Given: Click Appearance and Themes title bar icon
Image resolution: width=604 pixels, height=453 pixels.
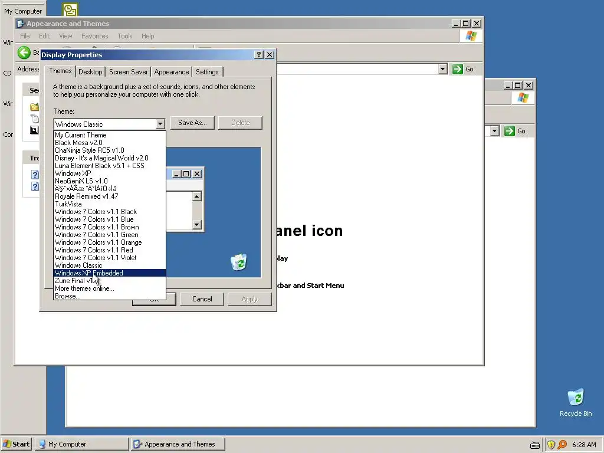Looking at the screenshot, I should pos(21,24).
